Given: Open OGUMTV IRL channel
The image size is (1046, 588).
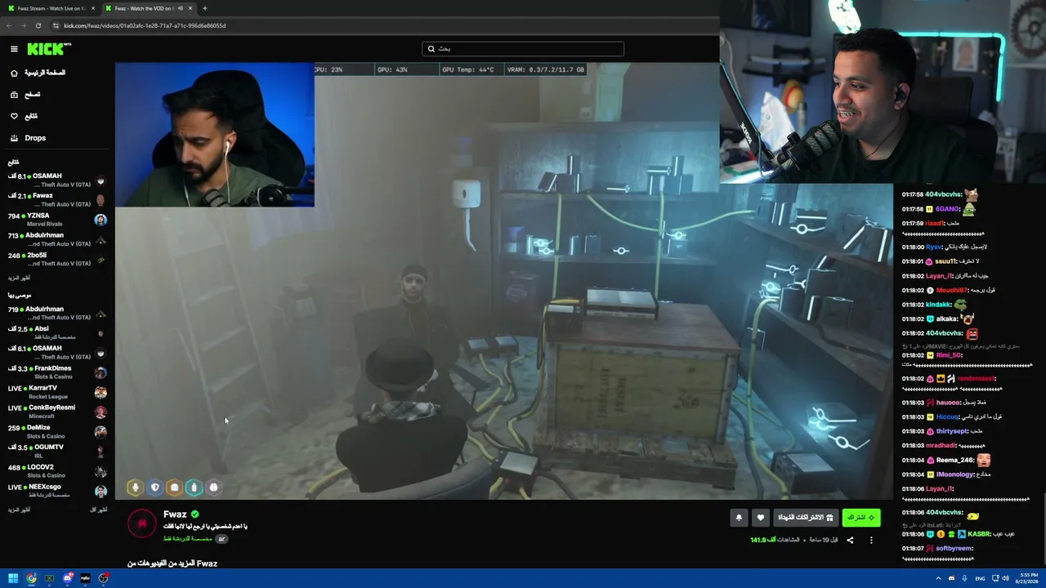Looking at the screenshot, I should pyautogui.click(x=56, y=452).
